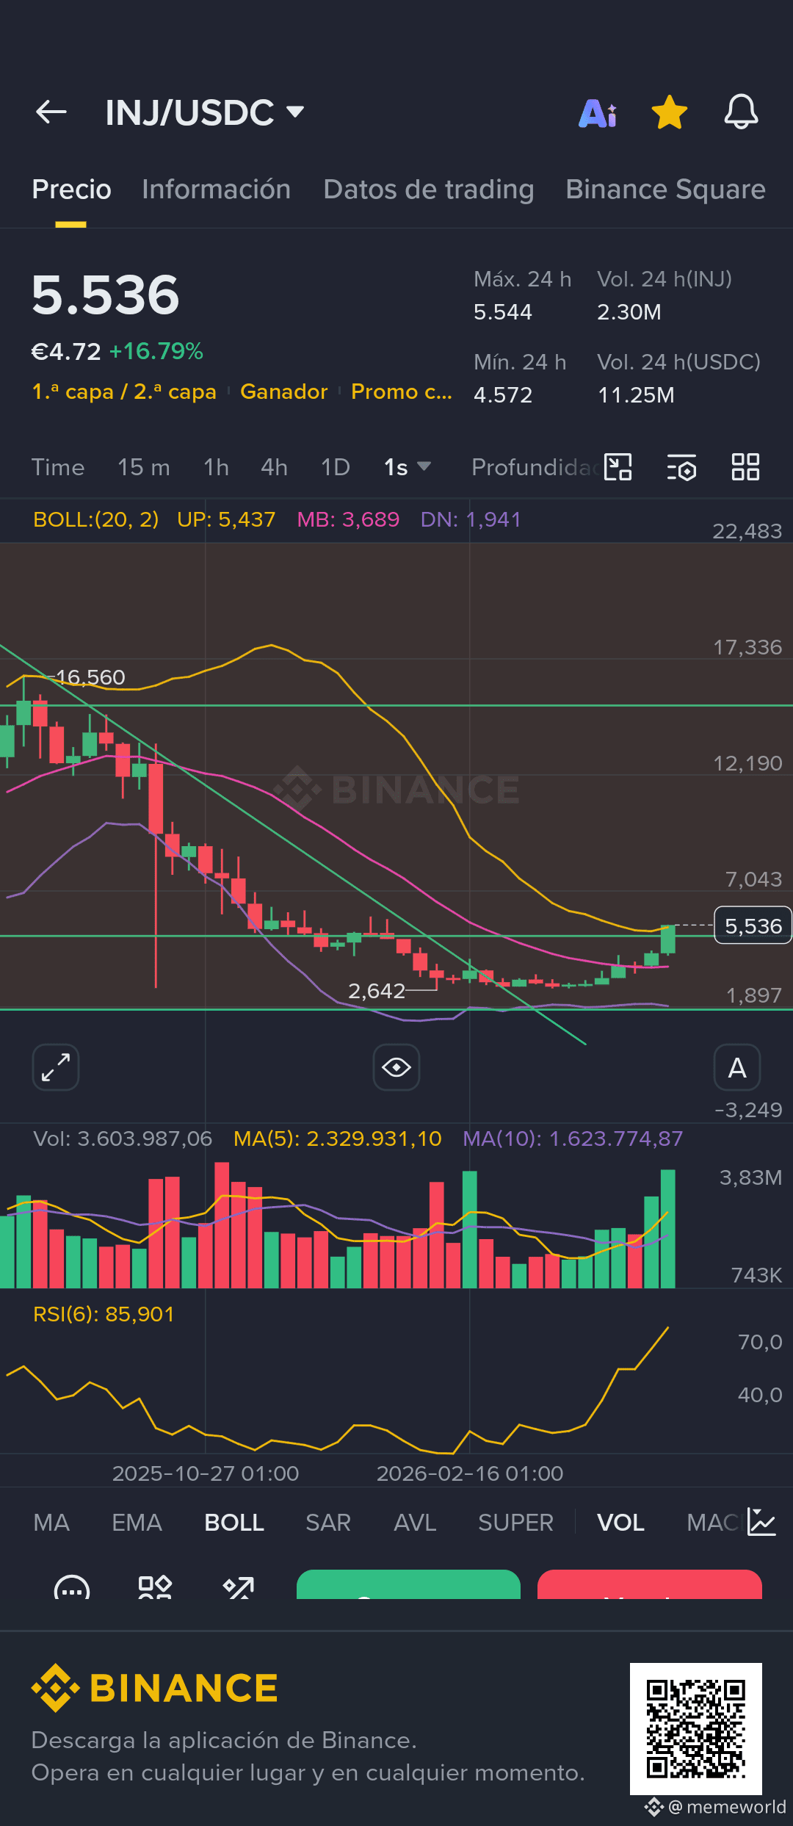Toggle the auto-scale A button
Image resolution: width=793 pixels, height=1826 pixels.
coord(737,1067)
